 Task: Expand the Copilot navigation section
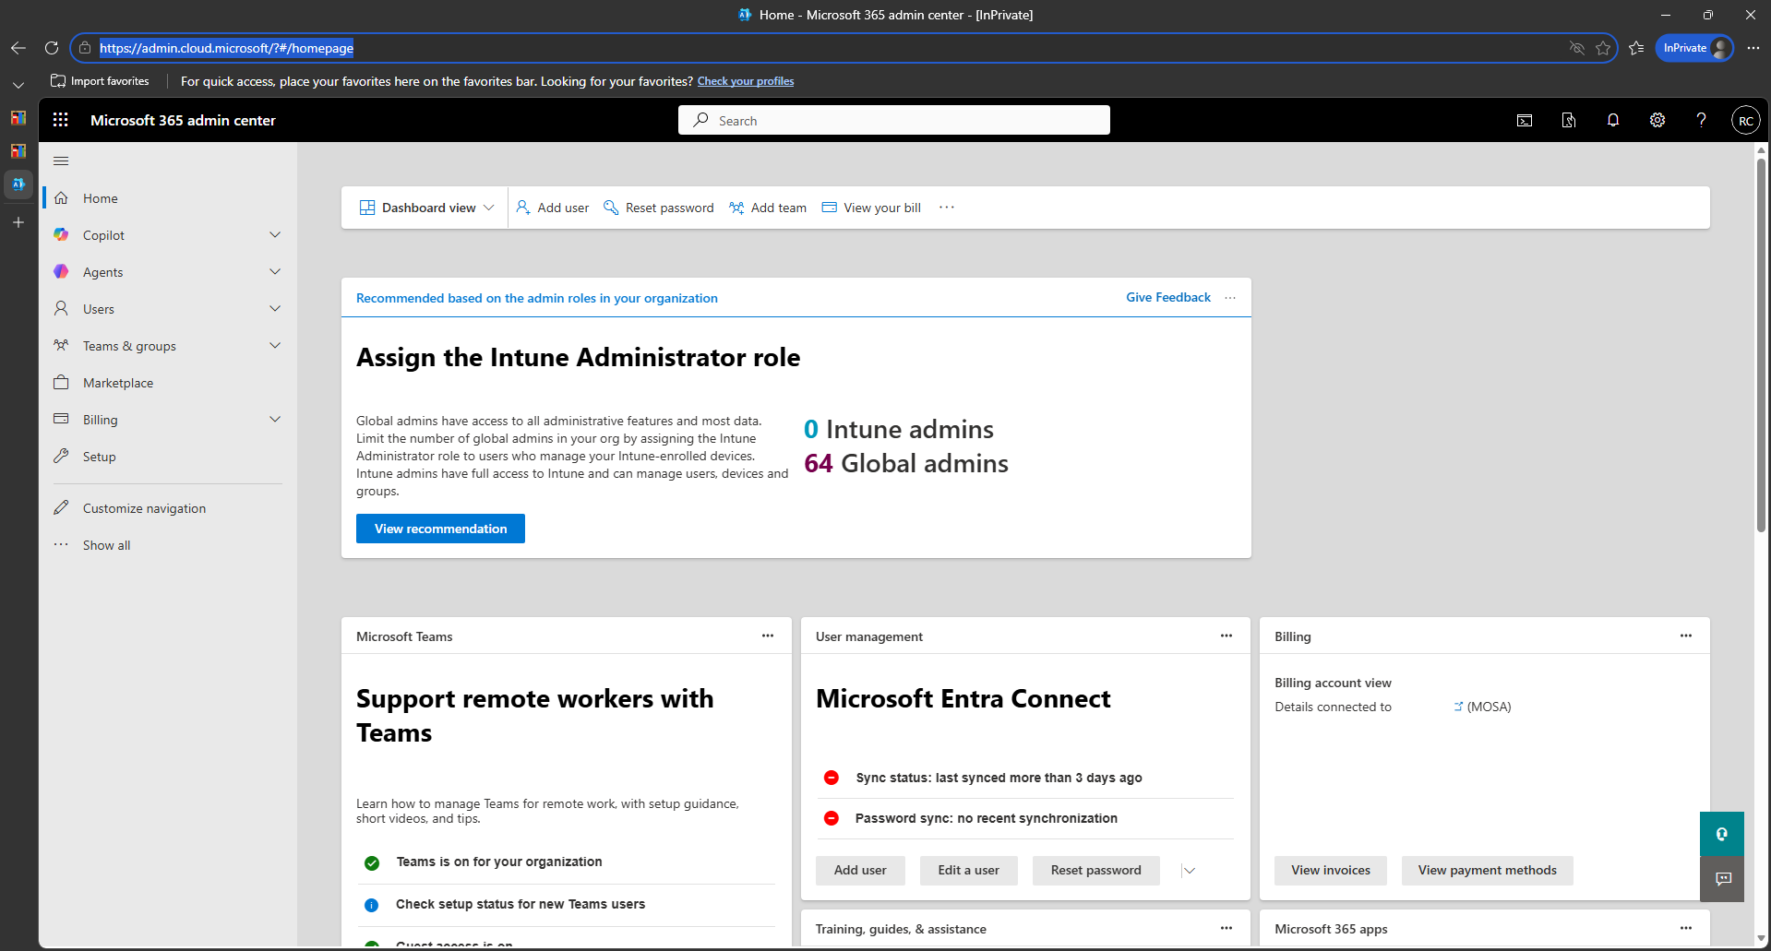(x=275, y=235)
